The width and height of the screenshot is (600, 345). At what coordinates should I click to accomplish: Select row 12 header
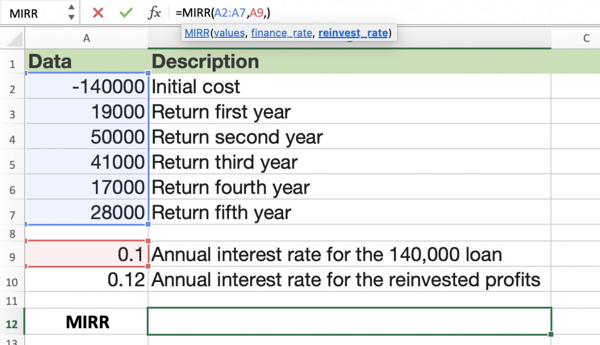(12, 323)
